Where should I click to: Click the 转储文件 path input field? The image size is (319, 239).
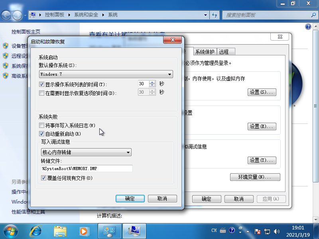pos(86,168)
